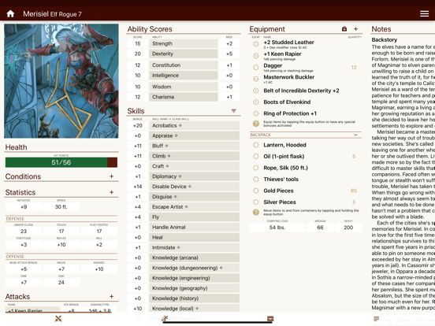Viewport: 435px width, 326px height.
Task: Toggle equip for Thieves' tools
Action: click(x=256, y=179)
